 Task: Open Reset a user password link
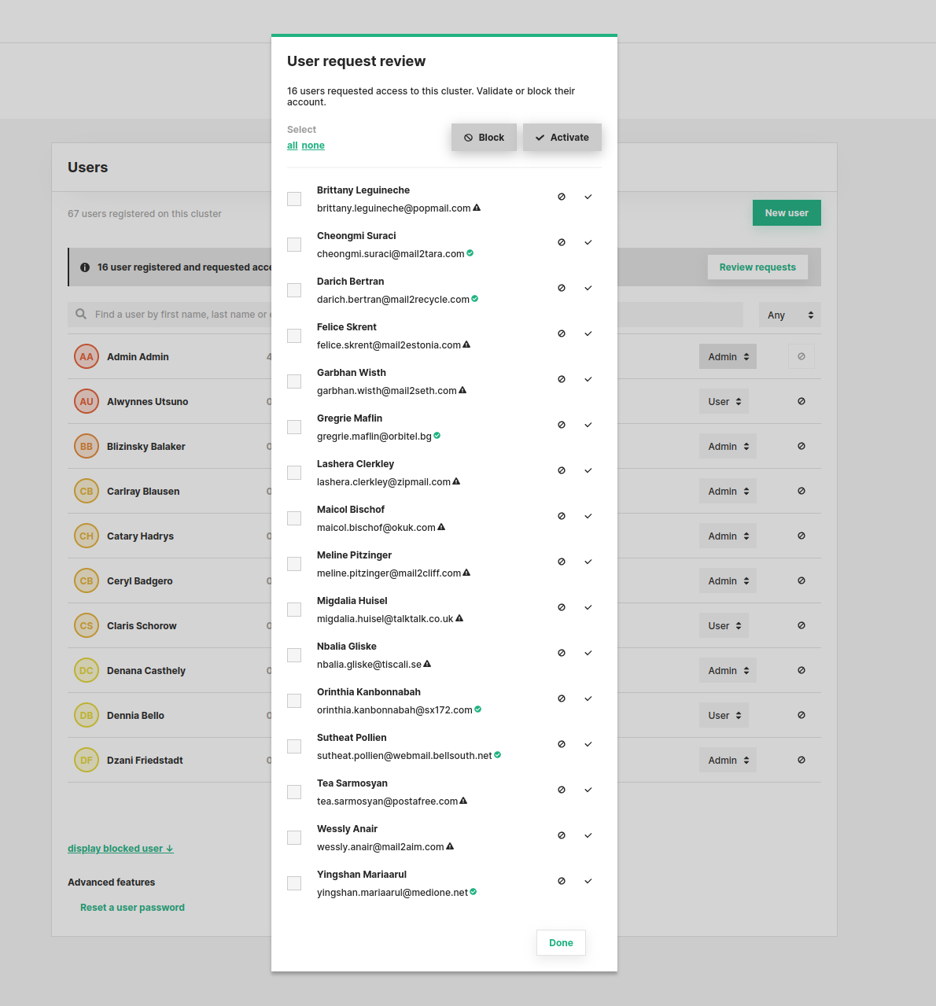(132, 908)
